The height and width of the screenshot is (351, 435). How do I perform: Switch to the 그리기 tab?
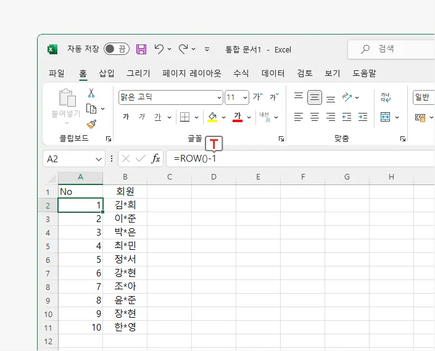(x=138, y=73)
